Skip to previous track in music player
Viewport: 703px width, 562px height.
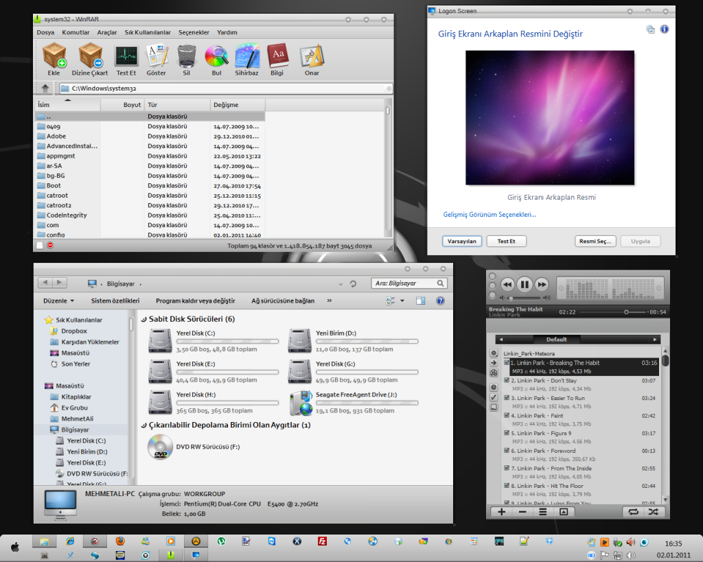pos(507,284)
